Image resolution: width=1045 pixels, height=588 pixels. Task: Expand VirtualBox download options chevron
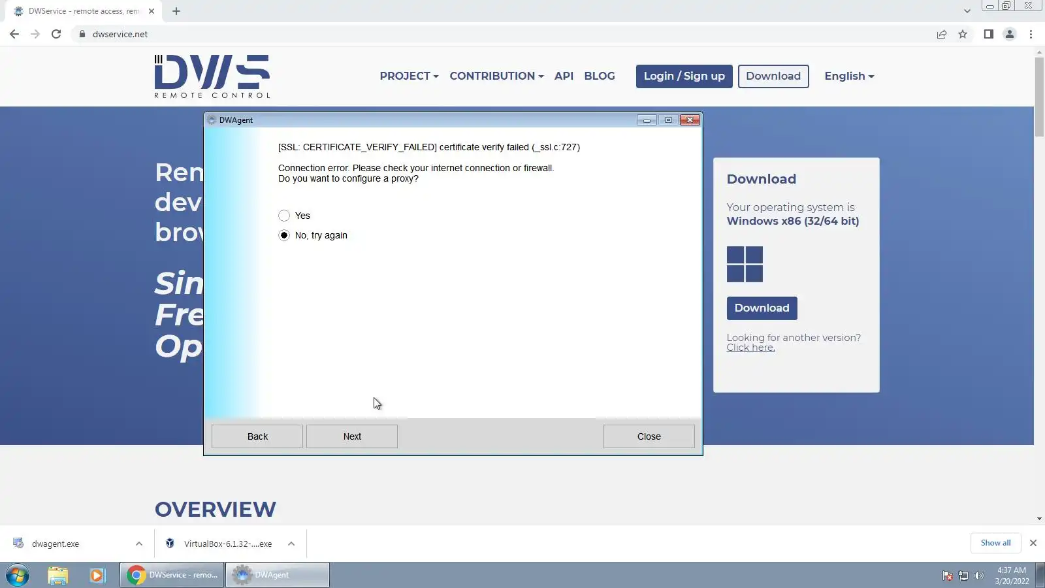[291, 544]
